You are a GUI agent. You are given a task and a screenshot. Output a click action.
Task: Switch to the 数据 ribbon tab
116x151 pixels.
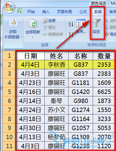pyautogui.click(x=98, y=12)
